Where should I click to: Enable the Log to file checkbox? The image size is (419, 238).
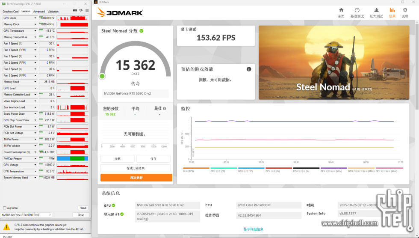(5, 208)
